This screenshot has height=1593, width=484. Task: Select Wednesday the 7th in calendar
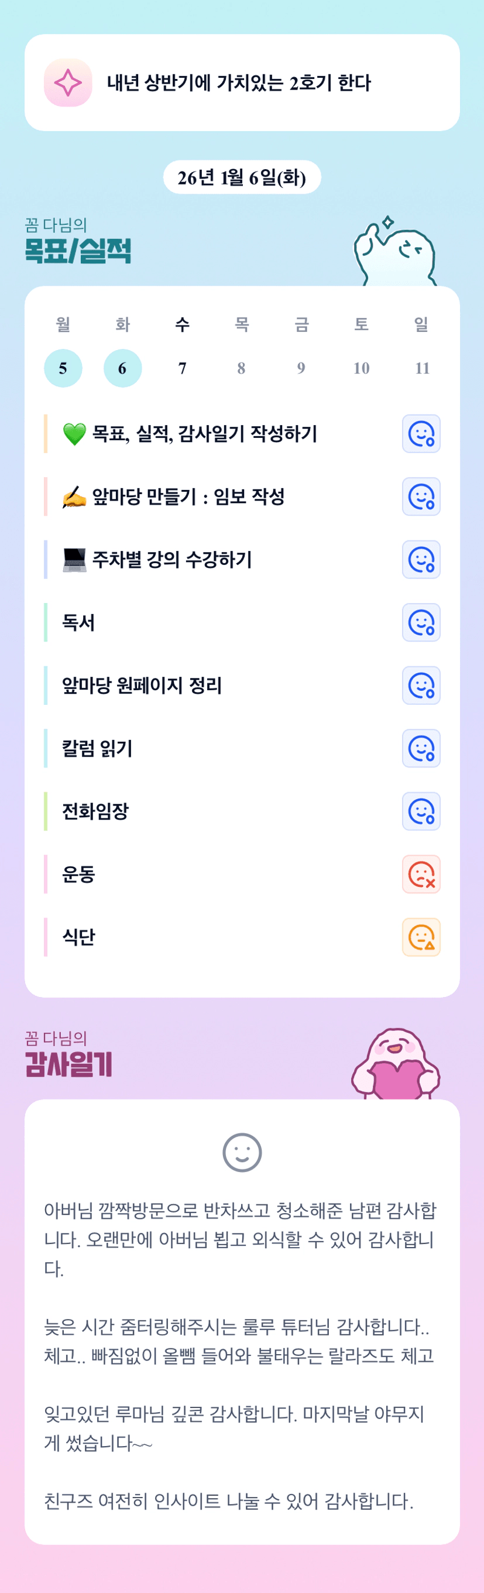(x=183, y=369)
